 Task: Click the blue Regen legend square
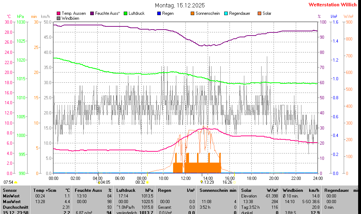click(x=159, y=13)
